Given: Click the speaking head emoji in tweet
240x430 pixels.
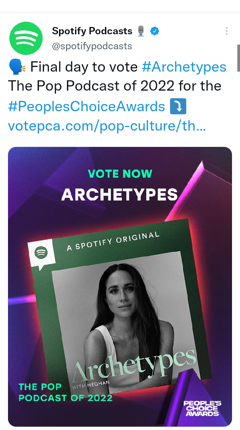Looking at the screenshot, I should (x=17, y=67).
